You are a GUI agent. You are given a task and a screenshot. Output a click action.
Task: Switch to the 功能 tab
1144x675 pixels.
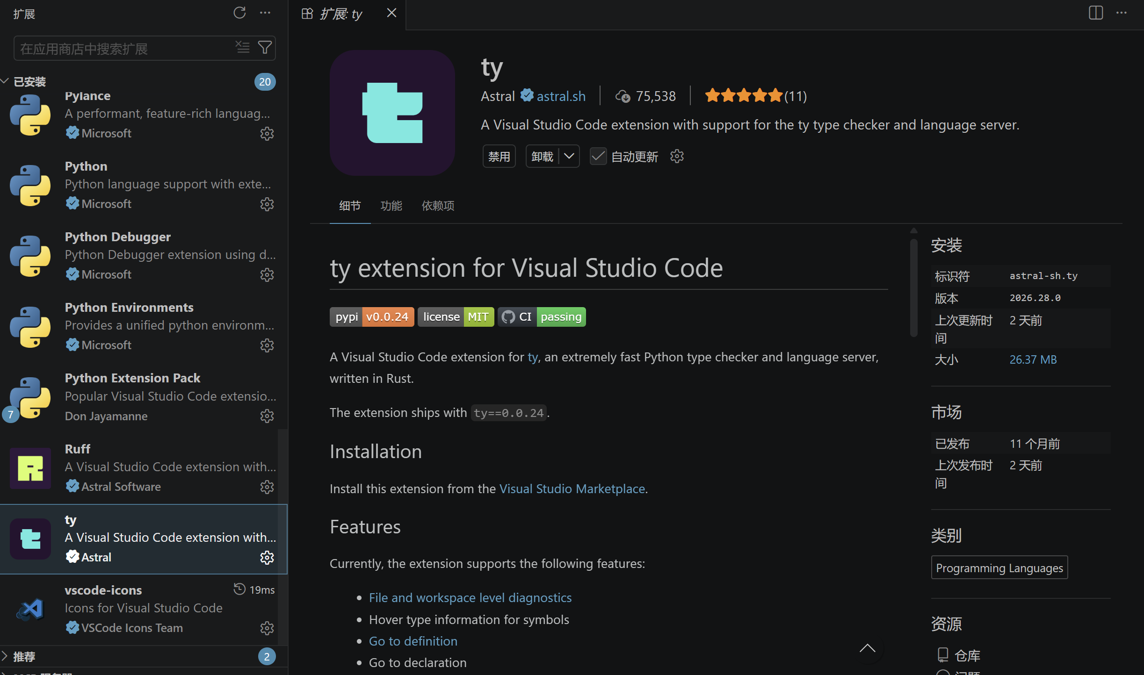click(391, 206)
